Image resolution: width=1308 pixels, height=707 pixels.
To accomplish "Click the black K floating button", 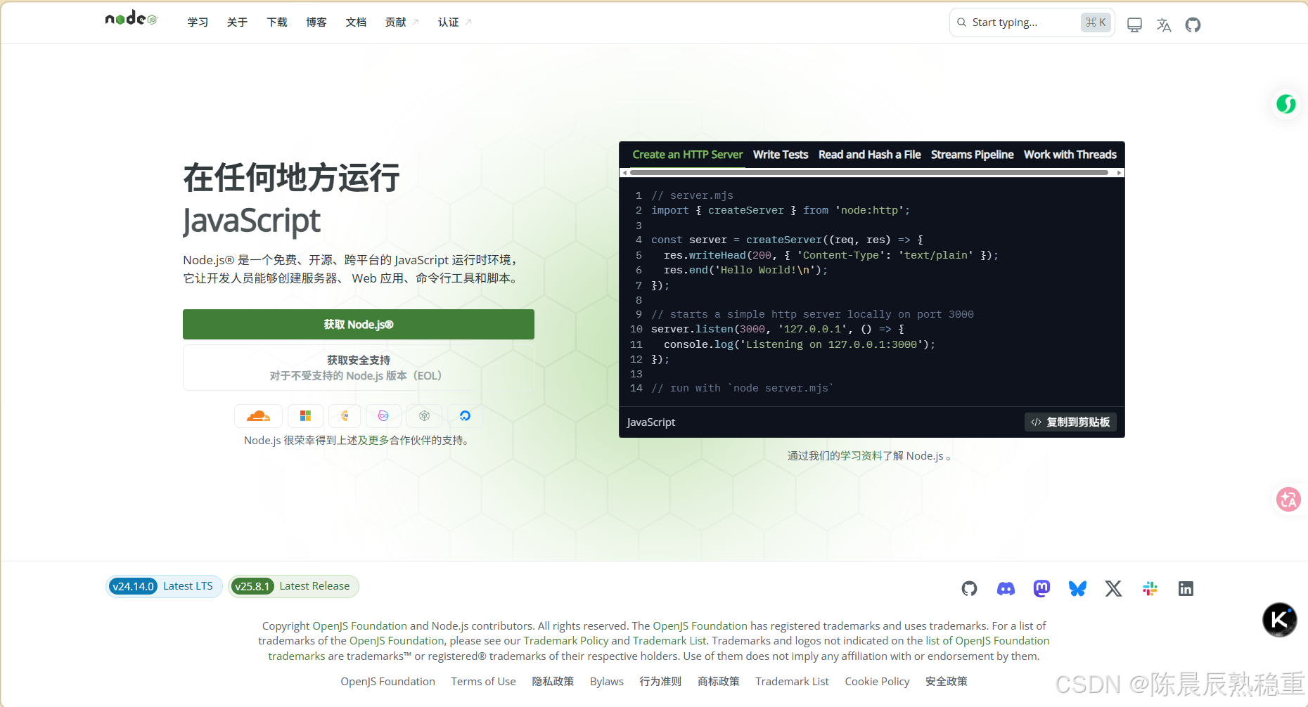I will 1279,620.
